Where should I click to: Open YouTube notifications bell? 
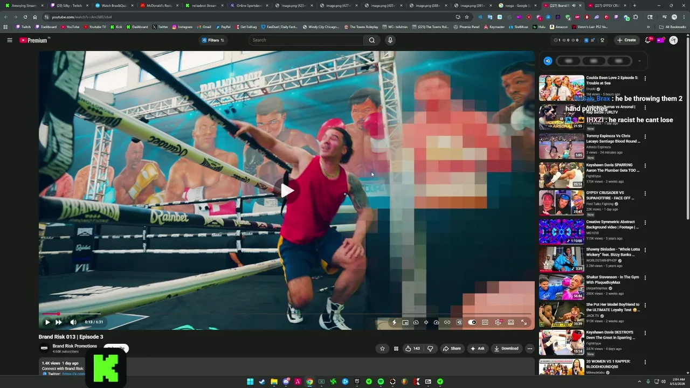coord(648,40)
